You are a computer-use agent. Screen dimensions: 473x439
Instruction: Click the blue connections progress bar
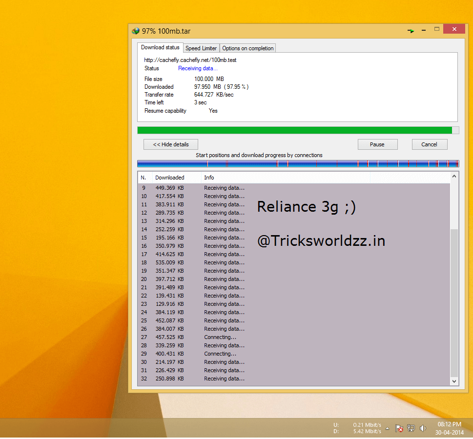coord(298,164)
